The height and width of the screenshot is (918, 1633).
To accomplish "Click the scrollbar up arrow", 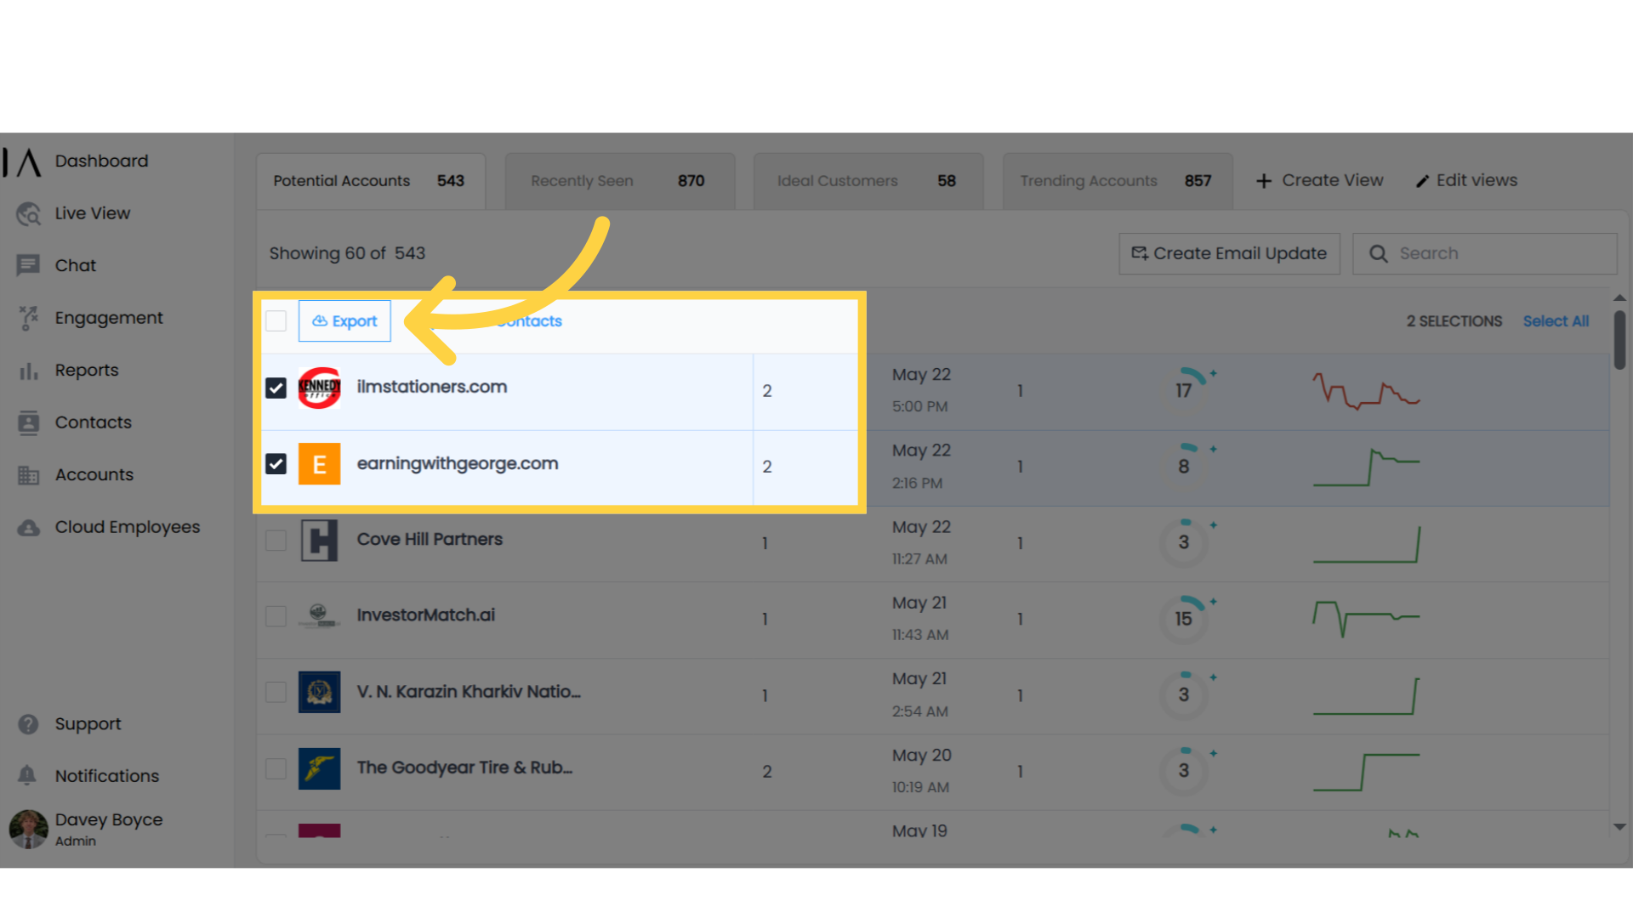I will point(1619,298).
